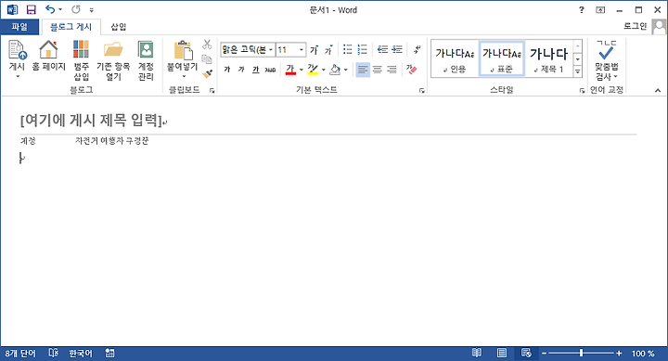Expand the shading color dropdown arrow
Viewport: 668px width, 361px height.
tap(345, 70)
